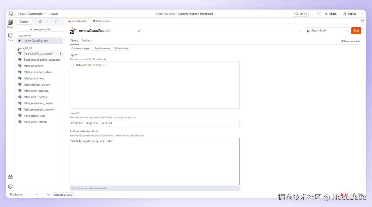Open the Documentation link
This screenshot has height=207, width=372.
pos(350,41)
